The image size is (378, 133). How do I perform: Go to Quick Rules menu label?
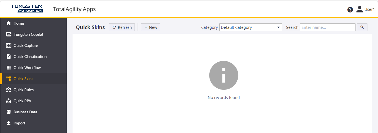click(x=24, y=90)
